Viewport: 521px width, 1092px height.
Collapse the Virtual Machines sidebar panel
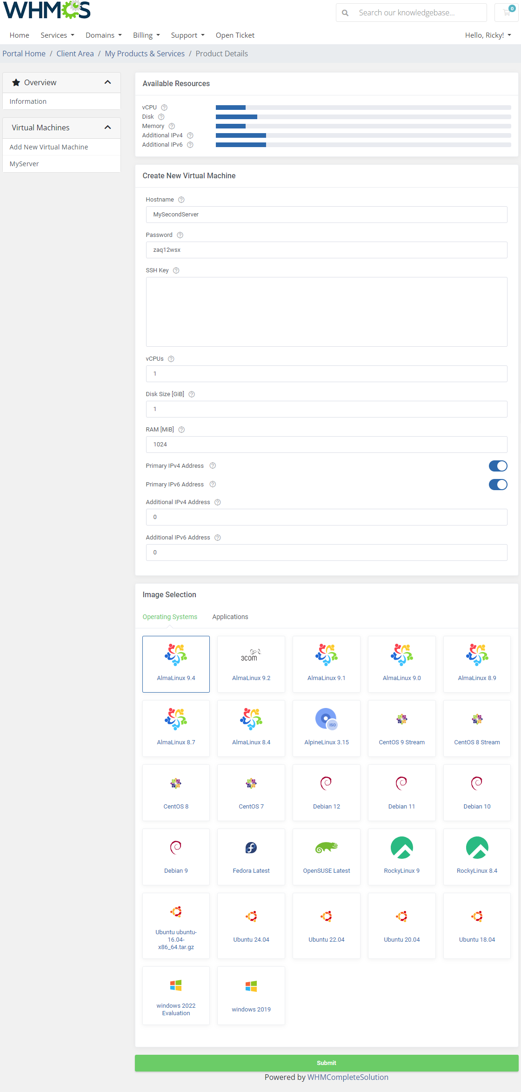(x=108, y=128)
